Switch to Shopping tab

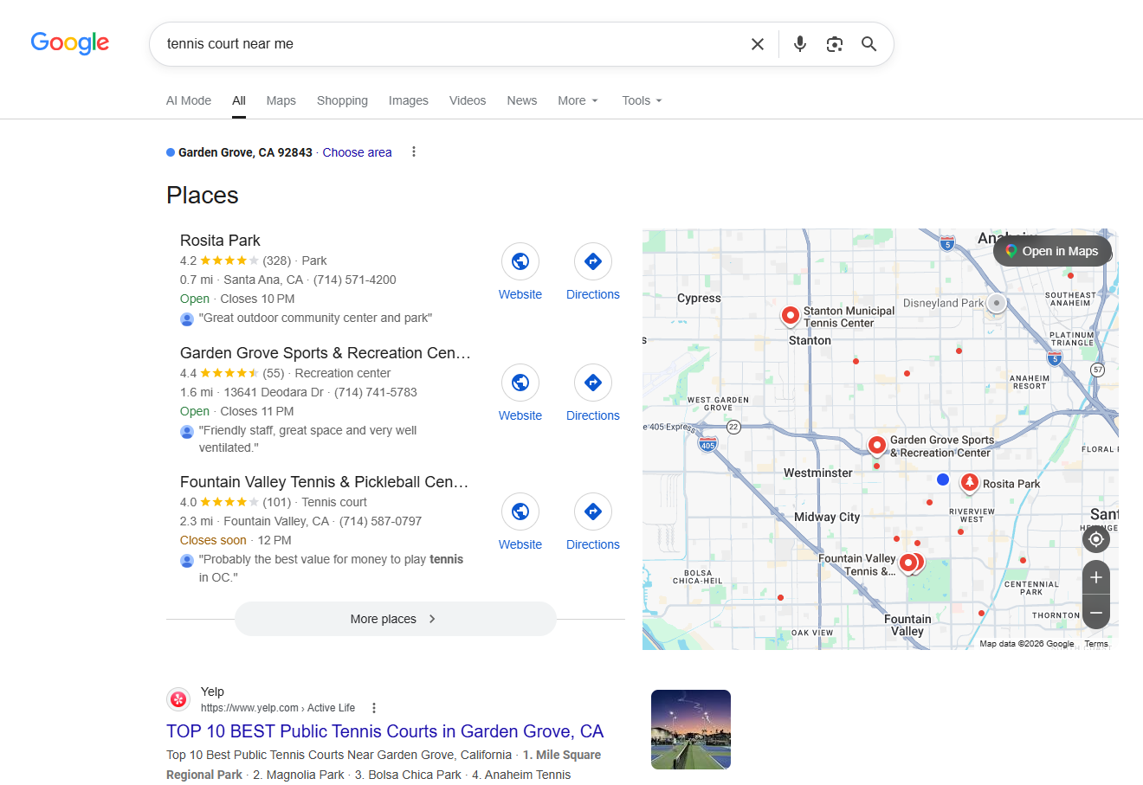click(x=342, y=100)
